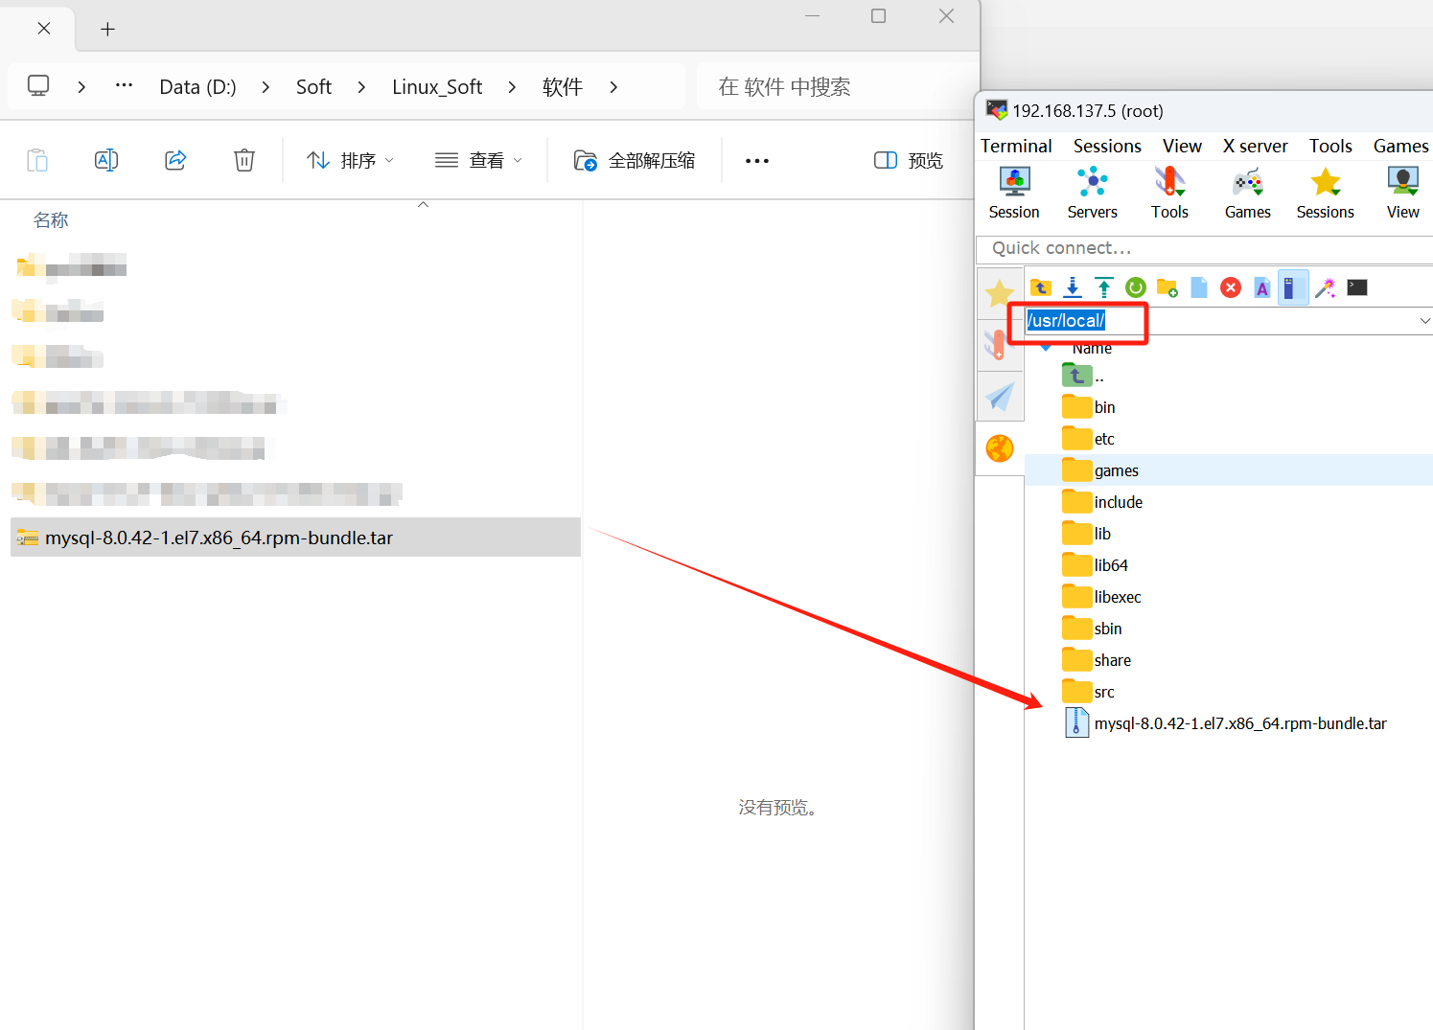
Task: Open the Sessions menu in menu bar
Action: [1107, 146]
